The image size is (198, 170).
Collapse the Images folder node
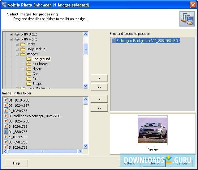point(17,54)
